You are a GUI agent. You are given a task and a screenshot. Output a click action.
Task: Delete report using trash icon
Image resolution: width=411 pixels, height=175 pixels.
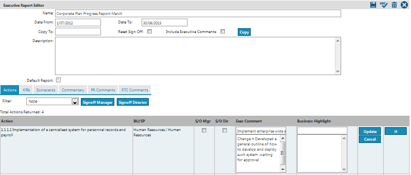[x=394, y=5]
